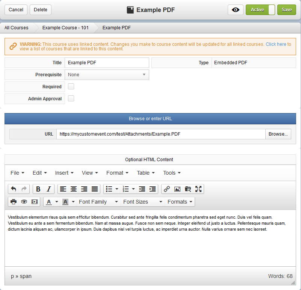Open the Prerequisite dropdown
Viewport: 301px width, 290px height.
pos(107,75)
